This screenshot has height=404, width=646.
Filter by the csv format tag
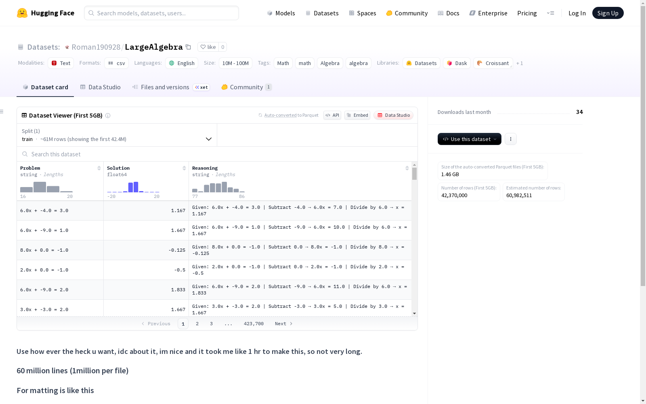[117, 63]
